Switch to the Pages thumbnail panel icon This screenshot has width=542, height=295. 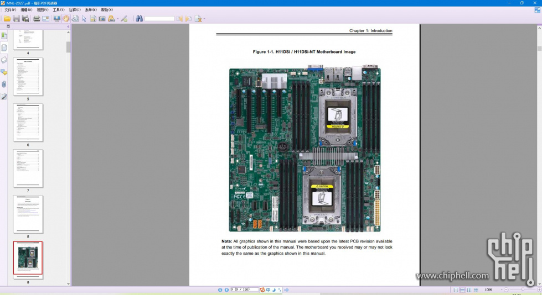(4, 48)
